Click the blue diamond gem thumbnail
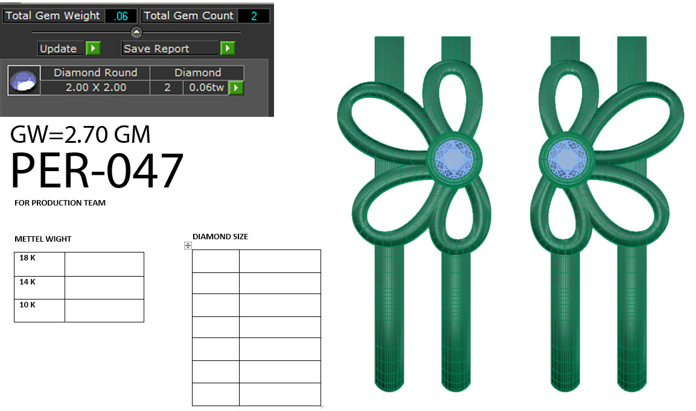 coord(22,80)
